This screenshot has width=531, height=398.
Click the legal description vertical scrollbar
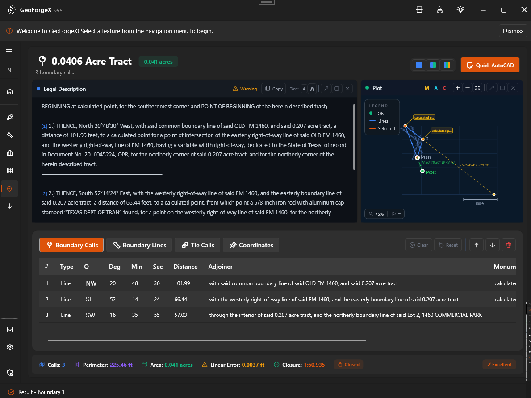(354, 137)
